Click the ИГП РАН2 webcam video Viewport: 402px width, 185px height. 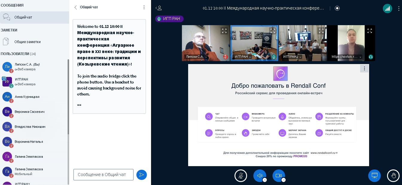pyautogui.click(x=303, y=43)
